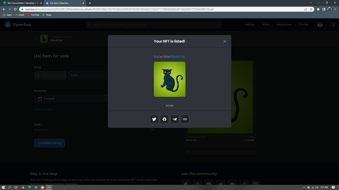Open the Stats menu
The image size is (339, 190).
click(266, 25)
